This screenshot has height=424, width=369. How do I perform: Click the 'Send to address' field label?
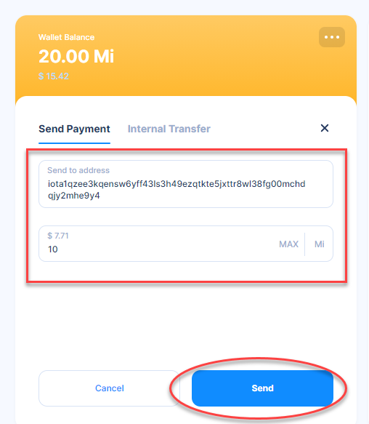pos(78,170)
